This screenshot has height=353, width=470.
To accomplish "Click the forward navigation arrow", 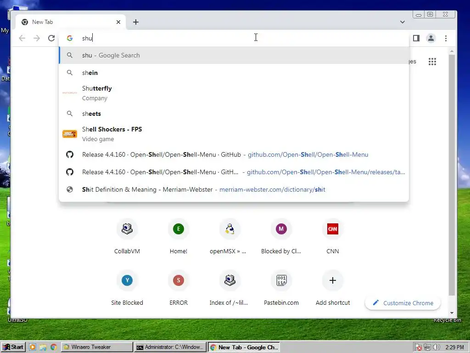I will [37, 38].
